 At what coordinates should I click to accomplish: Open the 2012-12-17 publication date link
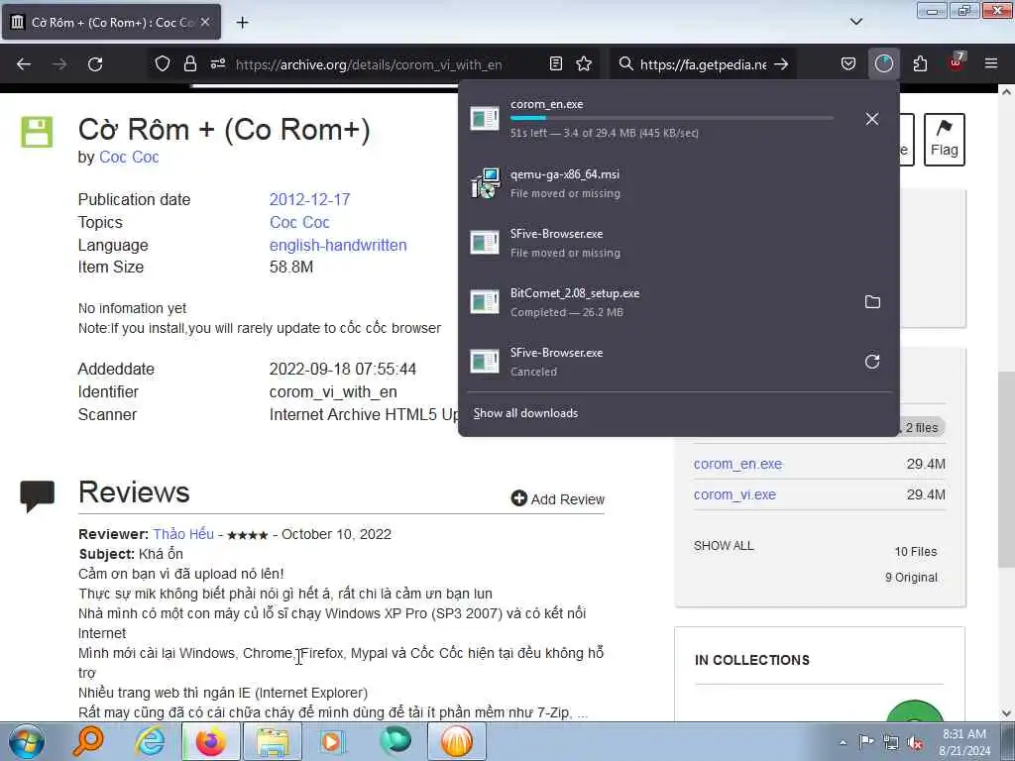(309, 199)
